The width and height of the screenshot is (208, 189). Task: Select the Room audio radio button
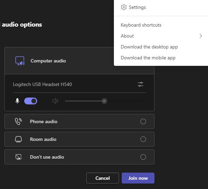pos(143,139)
